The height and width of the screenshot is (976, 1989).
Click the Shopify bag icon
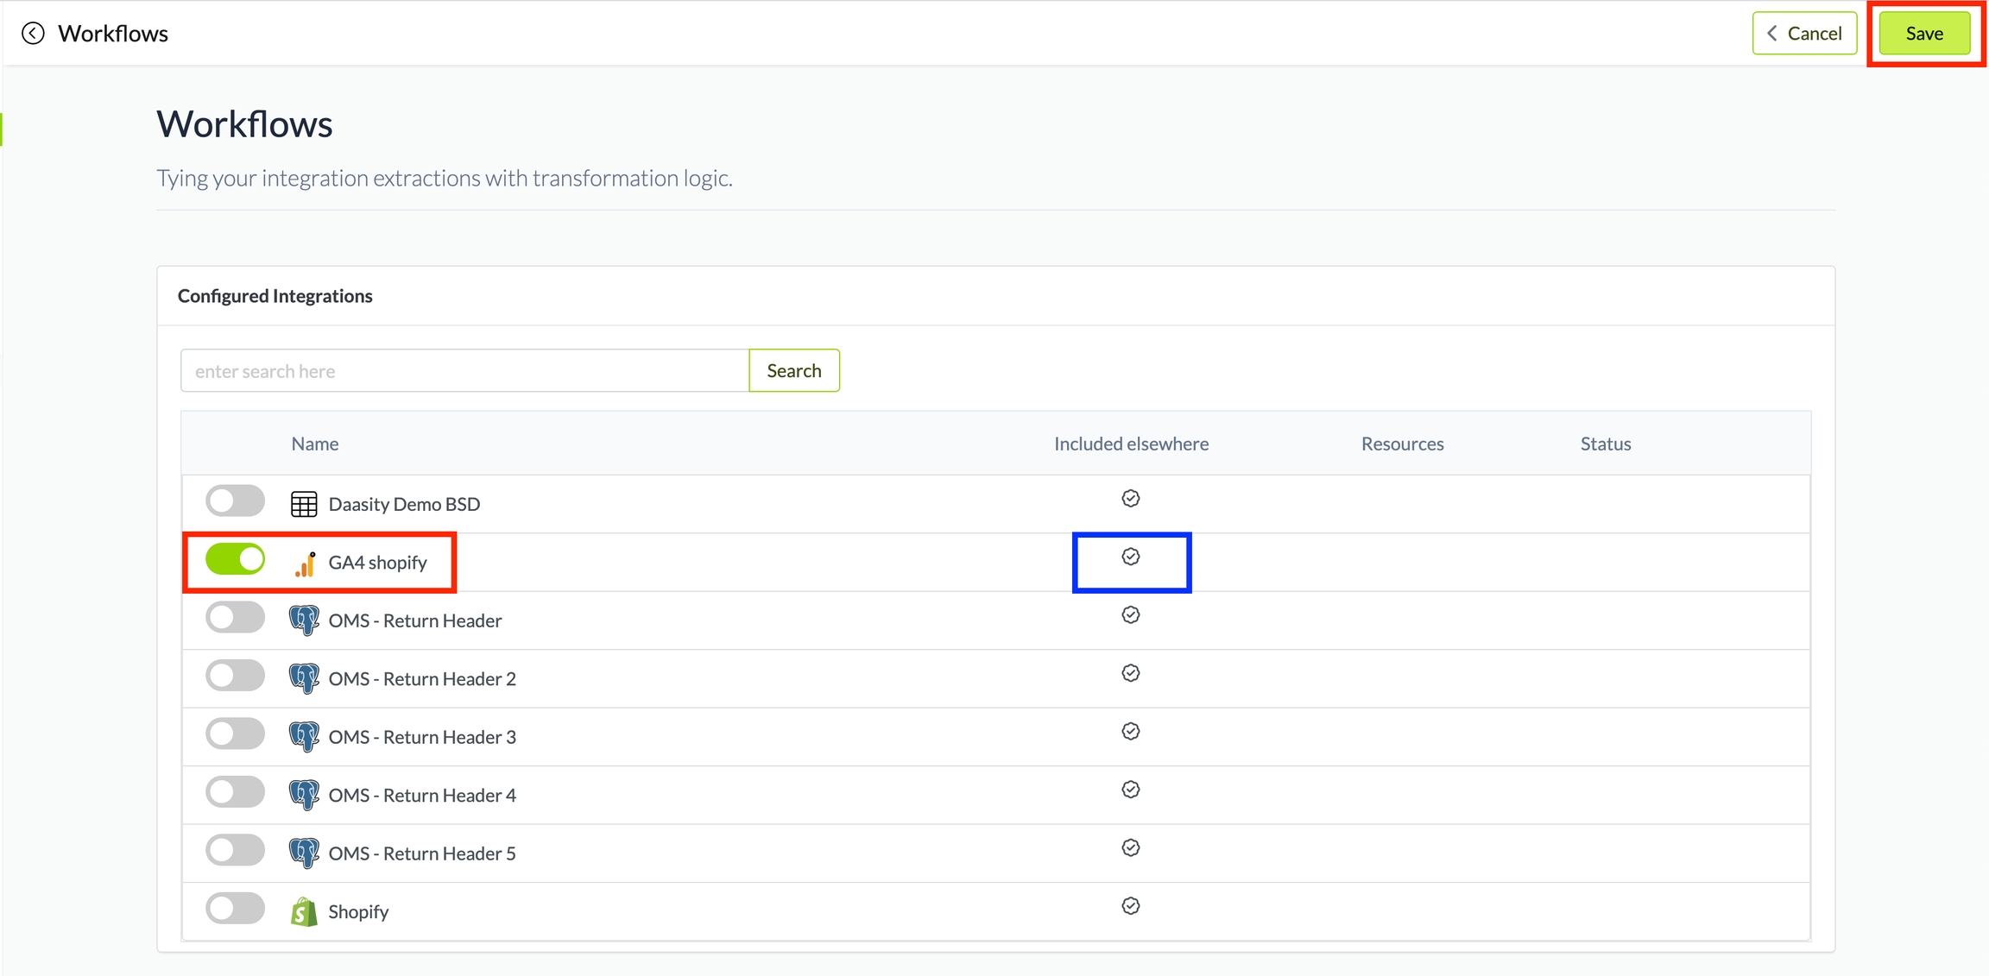pyautogui.click(x=304, y=911)
